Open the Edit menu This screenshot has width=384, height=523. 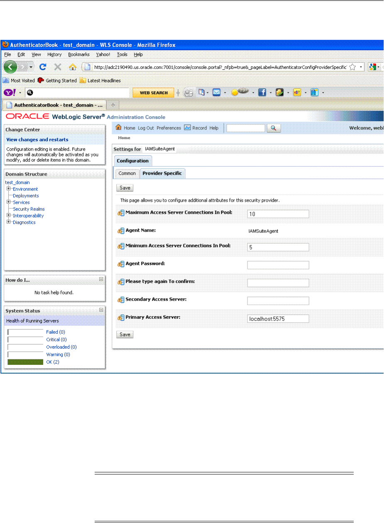click(x=21, y=54)
